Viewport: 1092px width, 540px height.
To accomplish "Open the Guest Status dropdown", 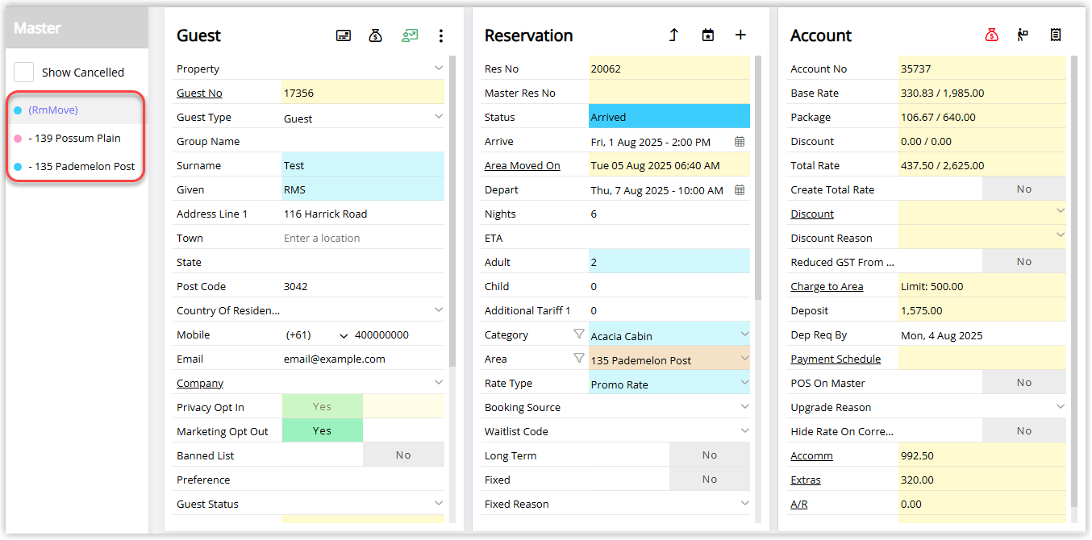I will (439, 503).
